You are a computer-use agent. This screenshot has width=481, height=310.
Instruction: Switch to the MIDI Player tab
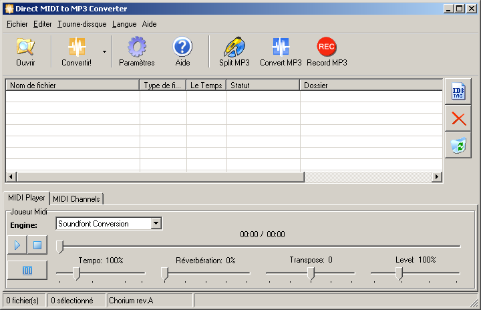[26, 198]
